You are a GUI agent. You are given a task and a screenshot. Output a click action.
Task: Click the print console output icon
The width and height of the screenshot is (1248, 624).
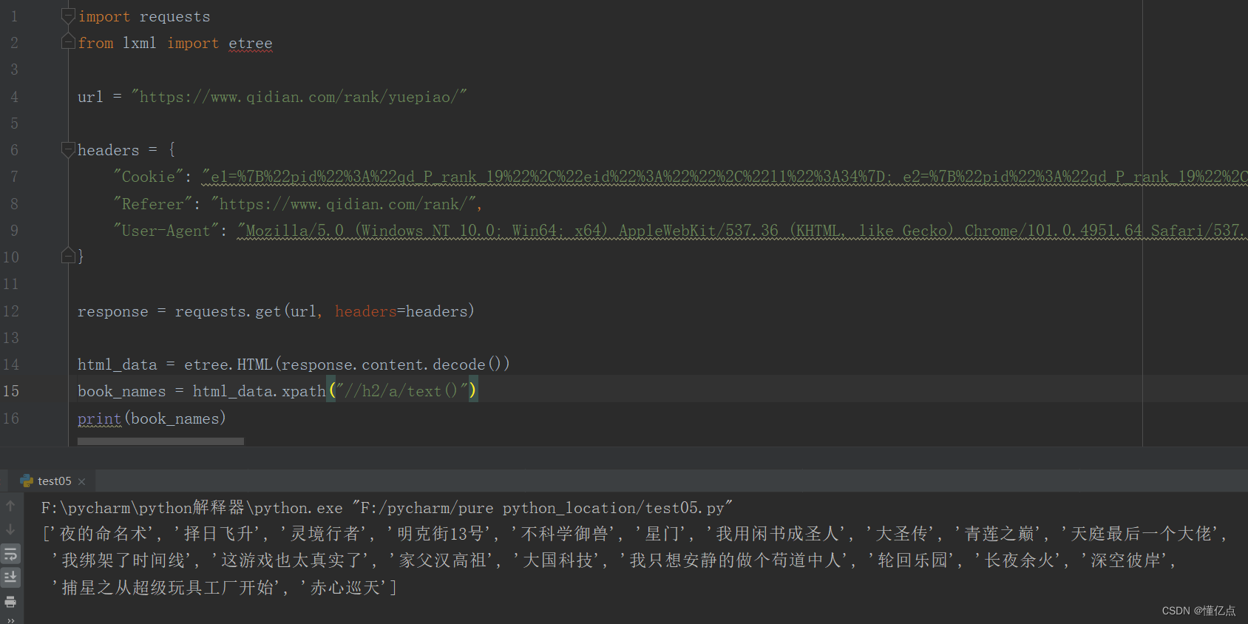point(10,602)
